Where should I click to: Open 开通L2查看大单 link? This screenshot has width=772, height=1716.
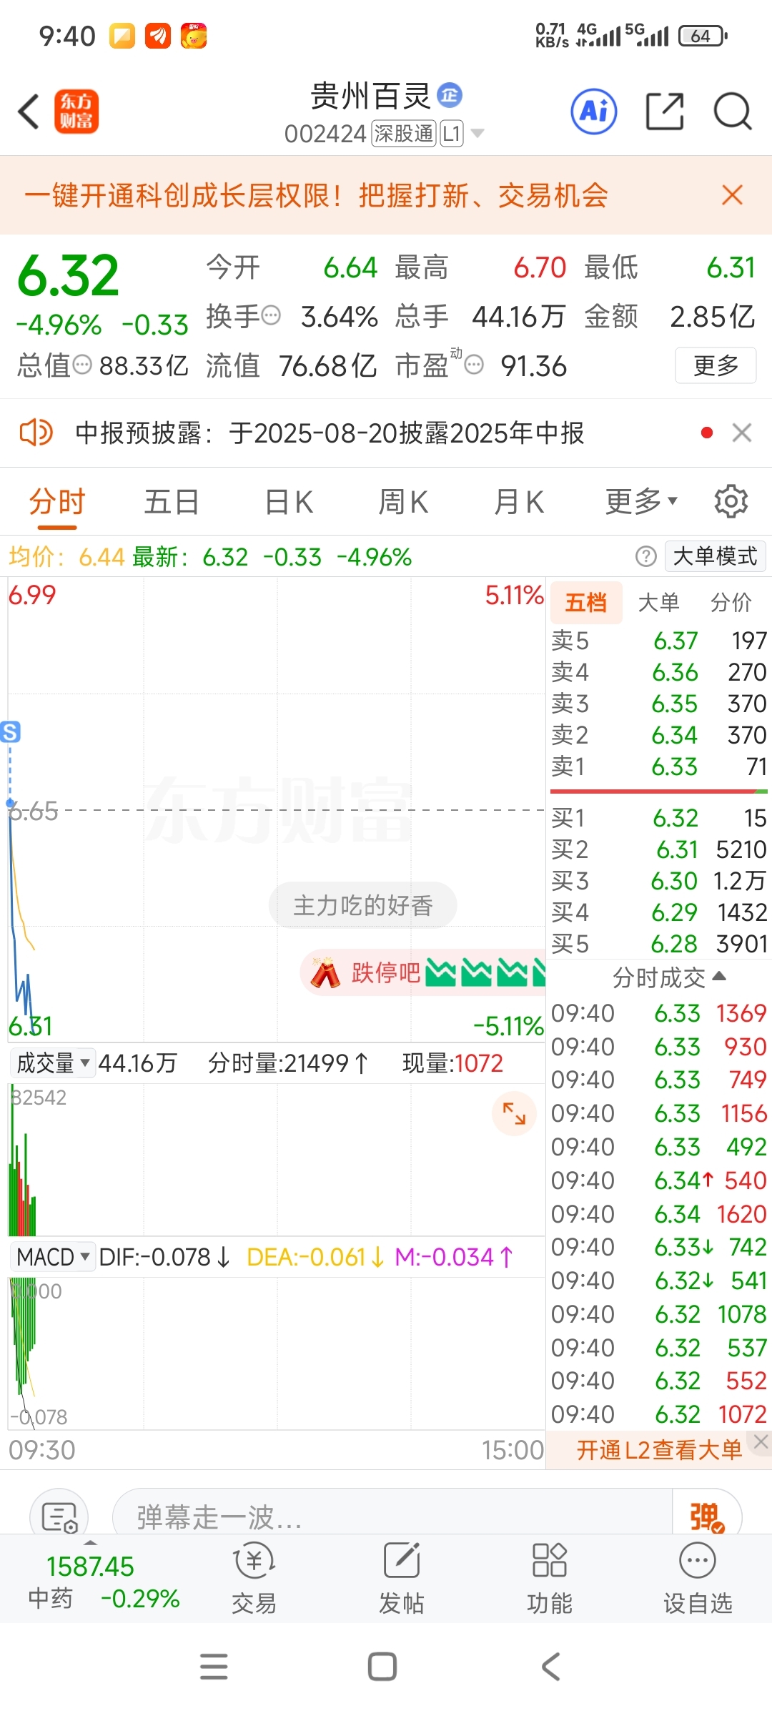pyautogui.click(x=659, y=1449)
